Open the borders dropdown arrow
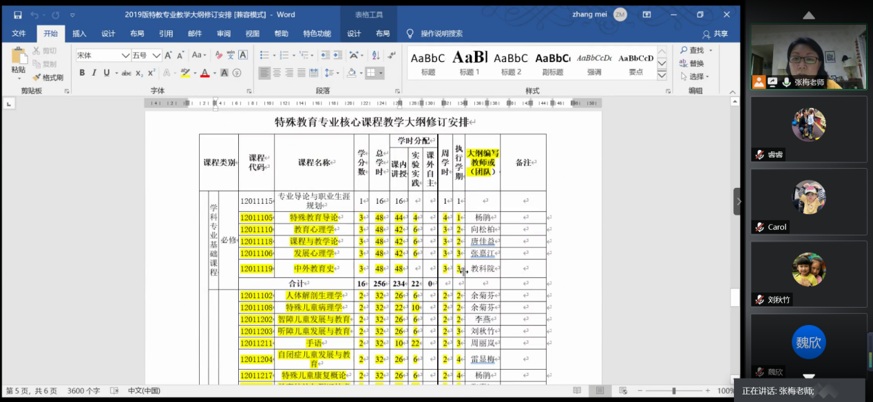 pyautogui.click(x=381, y=73)
